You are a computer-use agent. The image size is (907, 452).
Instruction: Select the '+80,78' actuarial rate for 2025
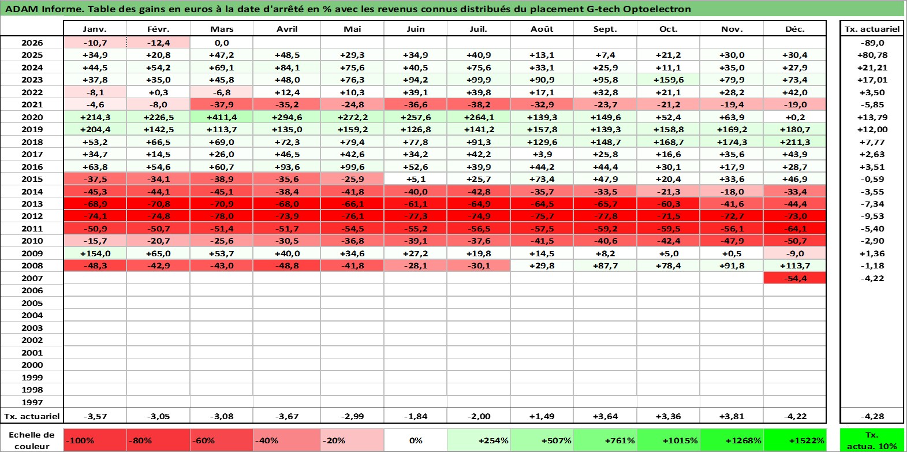coord(872,55)
